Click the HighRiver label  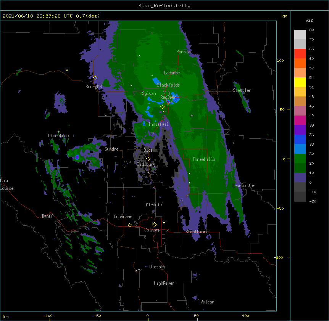[164, 283]
